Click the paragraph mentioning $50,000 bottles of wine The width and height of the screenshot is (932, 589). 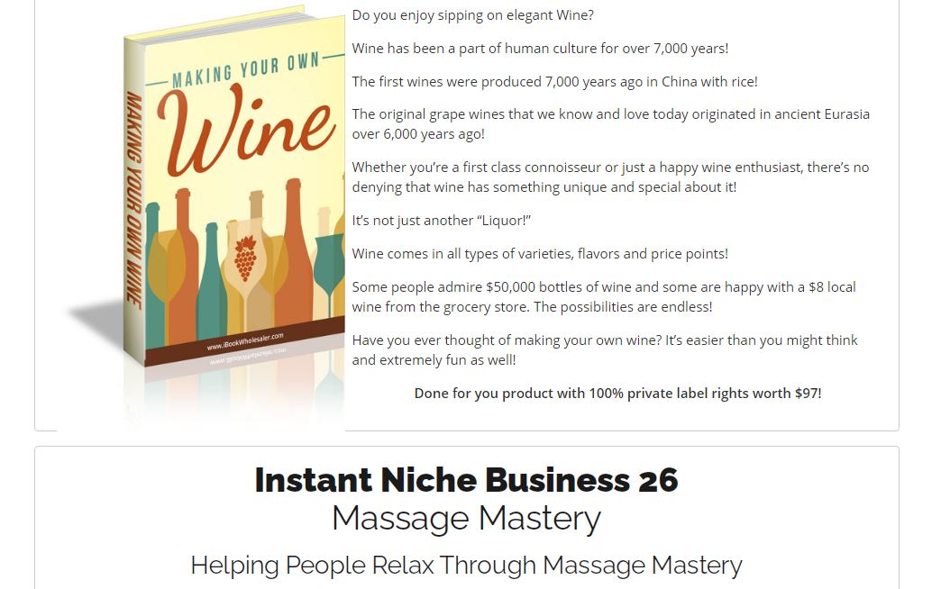[x=604, y=297]
